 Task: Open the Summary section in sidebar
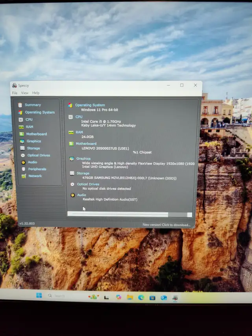coord(33,105)
